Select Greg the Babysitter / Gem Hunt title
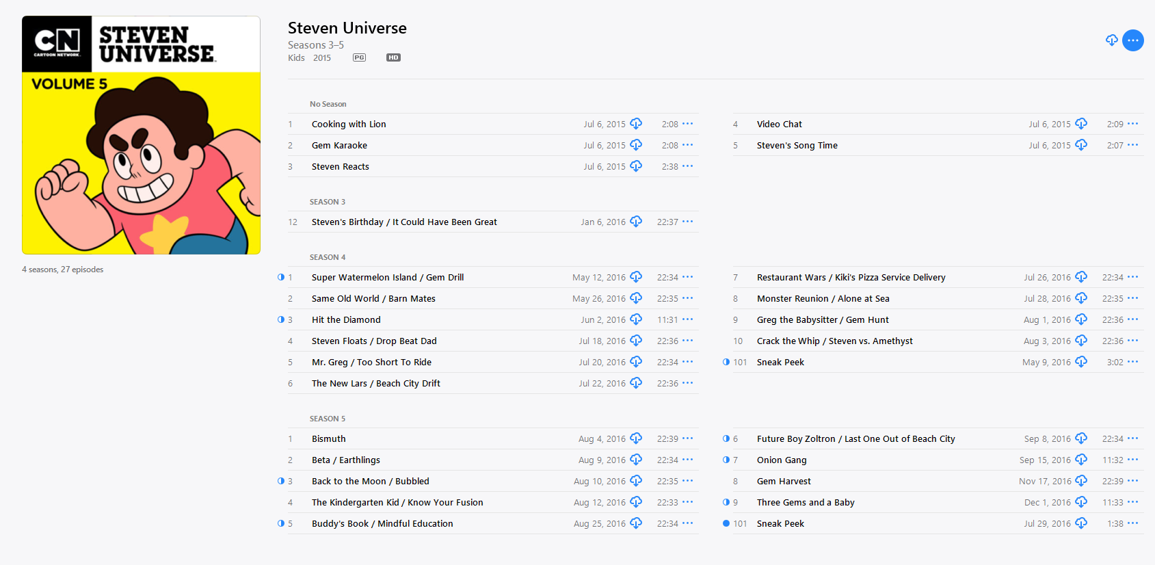The height and width of the screenshot is (565, 1155). click(823, 319)
